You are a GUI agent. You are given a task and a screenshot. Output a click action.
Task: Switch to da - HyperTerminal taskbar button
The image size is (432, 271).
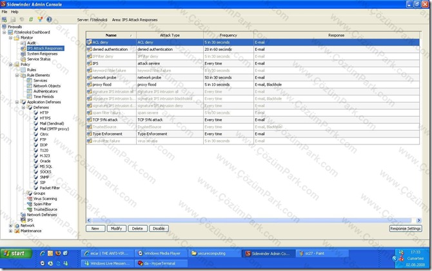161,263
